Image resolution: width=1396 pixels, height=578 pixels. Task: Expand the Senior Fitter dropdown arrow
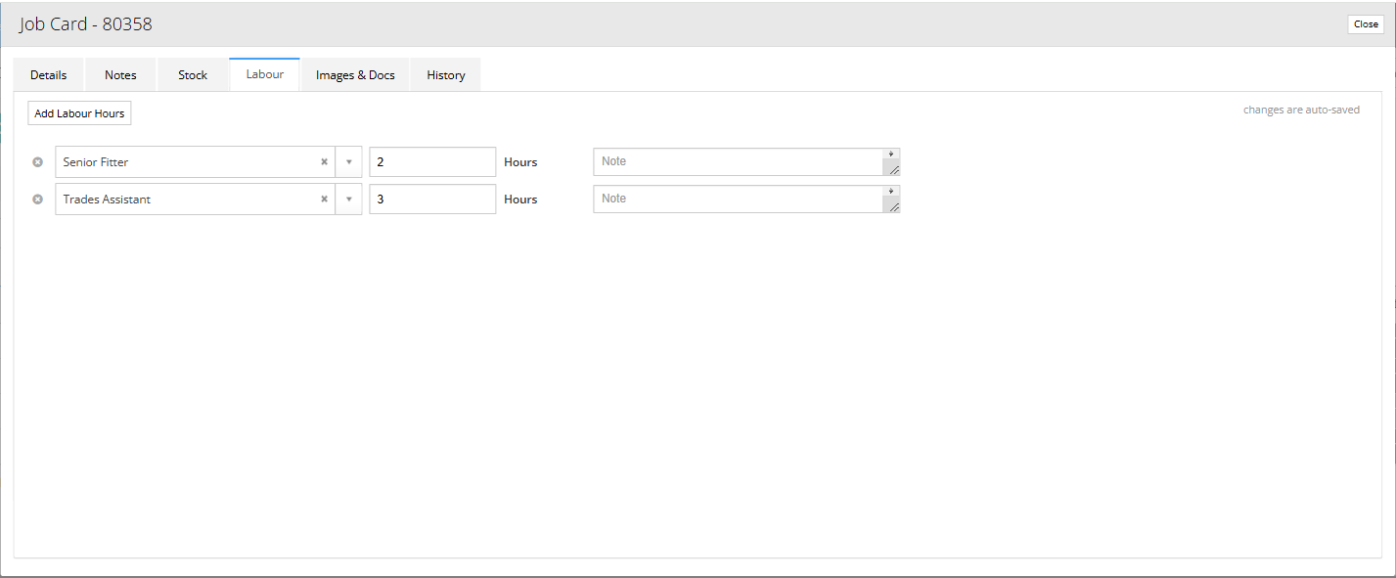[x=348, y=162]
